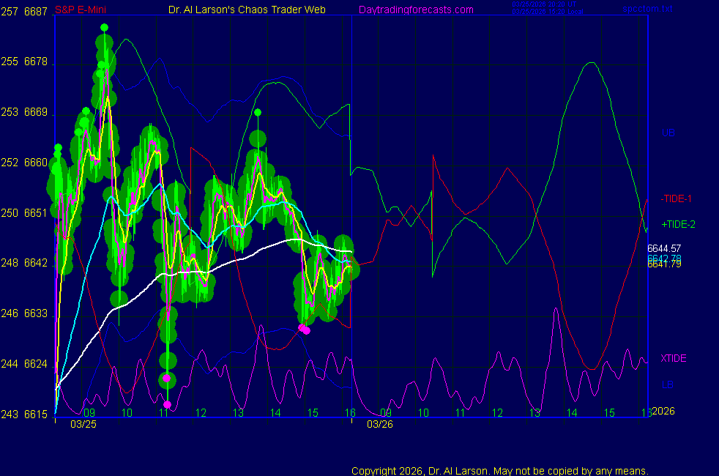
Task: Click the XTIDE legend label
Action: 674,358
